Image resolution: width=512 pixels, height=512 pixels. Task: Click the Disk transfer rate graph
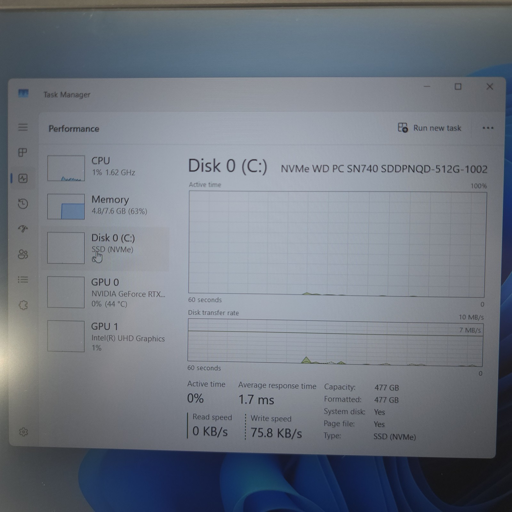[x=335, y=342]
